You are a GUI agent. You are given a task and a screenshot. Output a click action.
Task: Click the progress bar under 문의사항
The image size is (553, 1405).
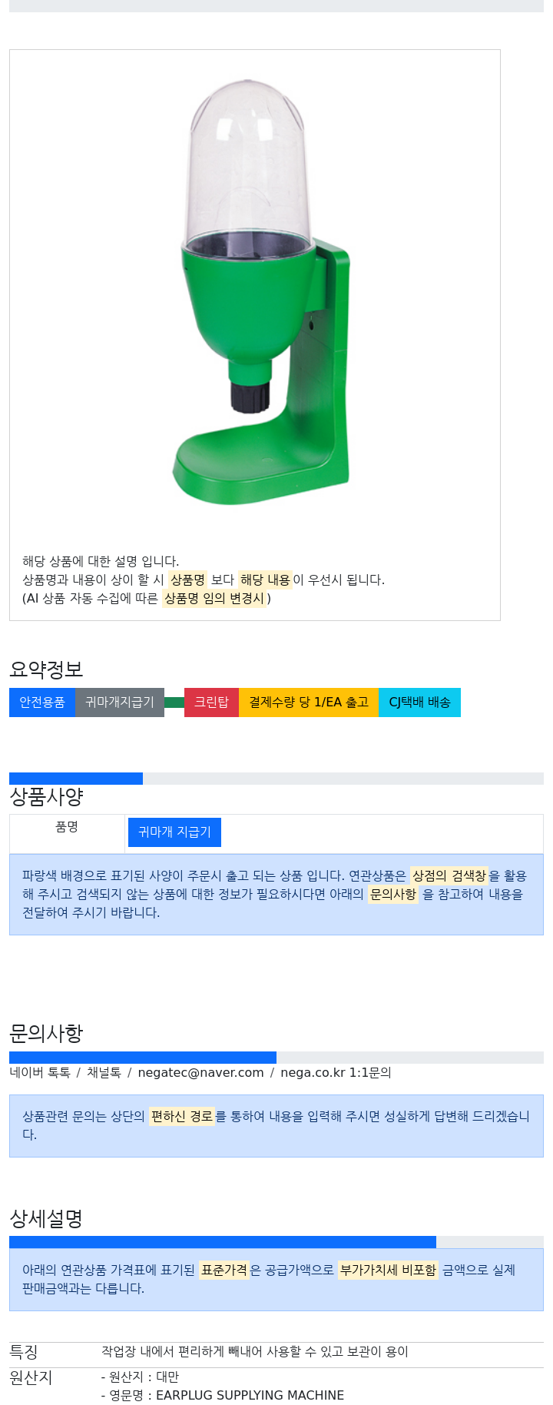[x=276, y=1058]
